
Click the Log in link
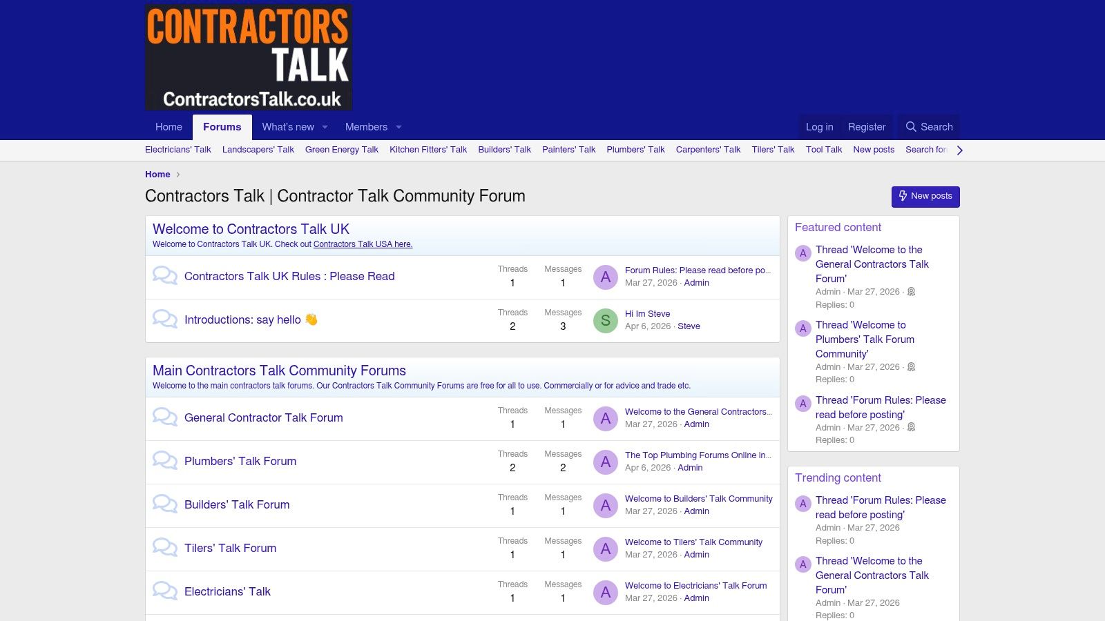[x=819, y=127]
